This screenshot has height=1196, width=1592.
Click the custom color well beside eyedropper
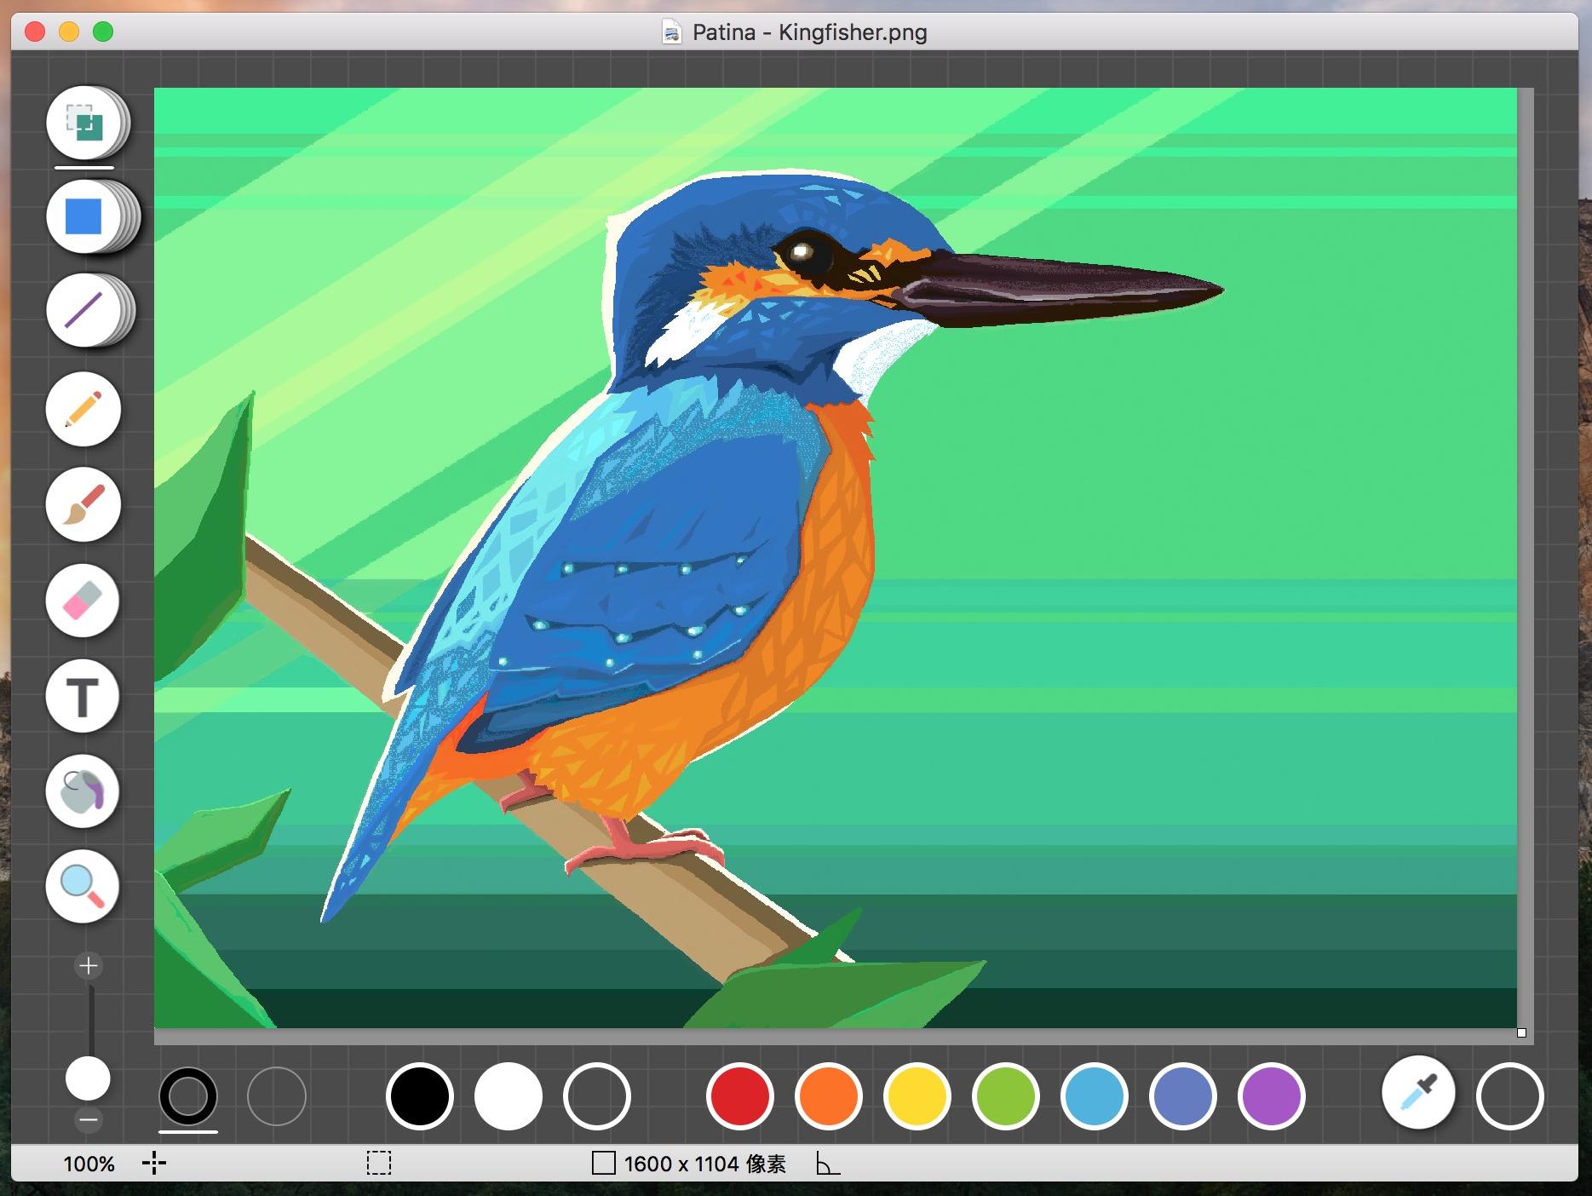pyautogui.click(x=1510, y=1096)
